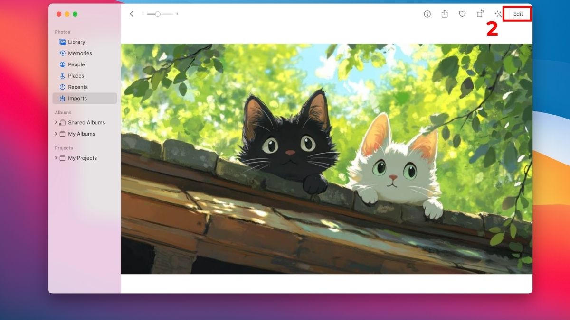Viewport: 570px width, 320px height.
Task: Apply Auto Enhance magic wand
Action: pos(498,14)
